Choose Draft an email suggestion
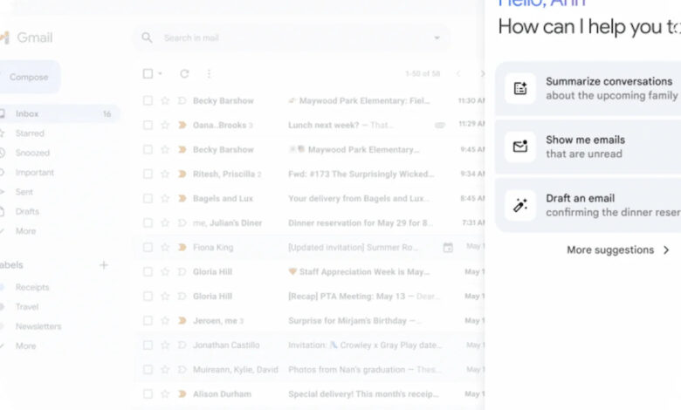This screenshot has width=681, height=410. tap(588, 205)
